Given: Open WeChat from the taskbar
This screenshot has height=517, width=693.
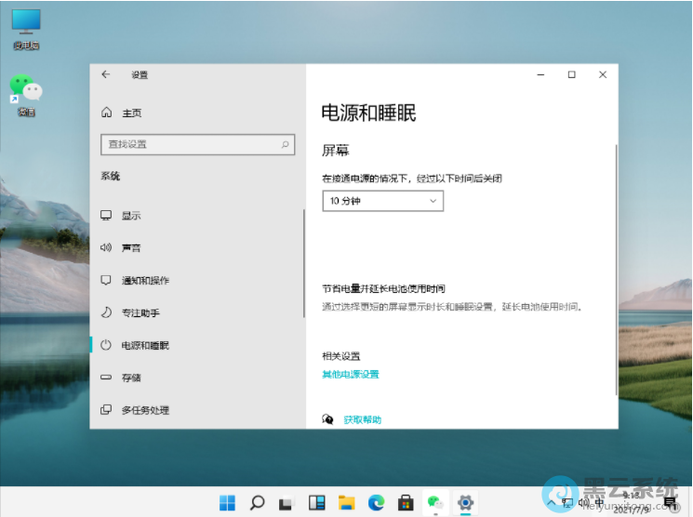Looking at the screenshot, I should (435, 503).
